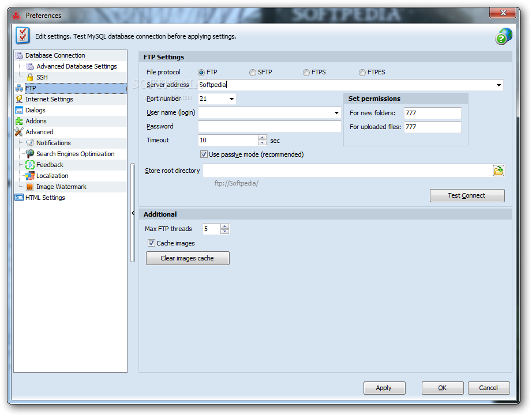This screenshot has width=532, height=416.
Task: Browse store root directory folder icon
Action: click(x=499, y=171)
